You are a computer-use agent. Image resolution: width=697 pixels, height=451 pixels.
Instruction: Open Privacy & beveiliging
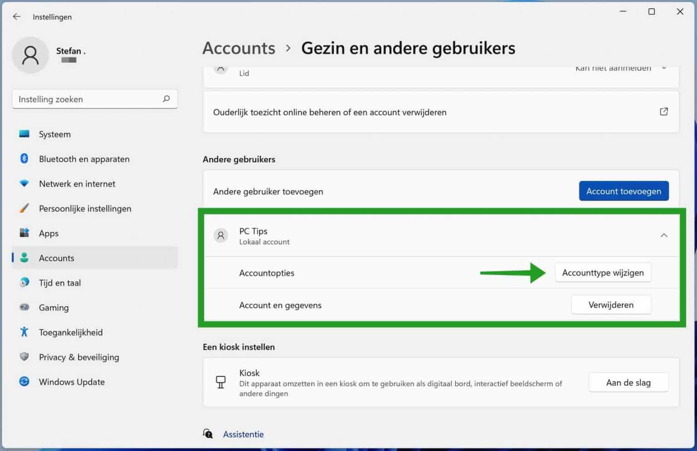pos(79,357)
